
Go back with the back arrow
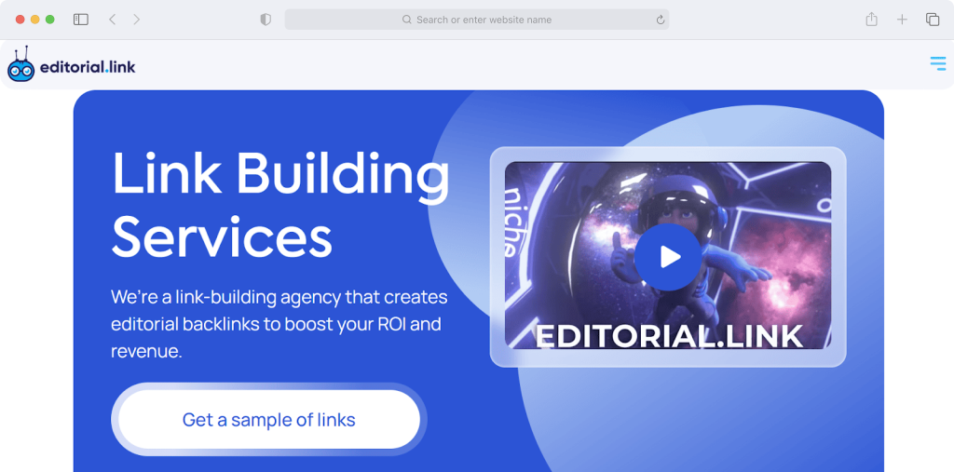(112, 20)
